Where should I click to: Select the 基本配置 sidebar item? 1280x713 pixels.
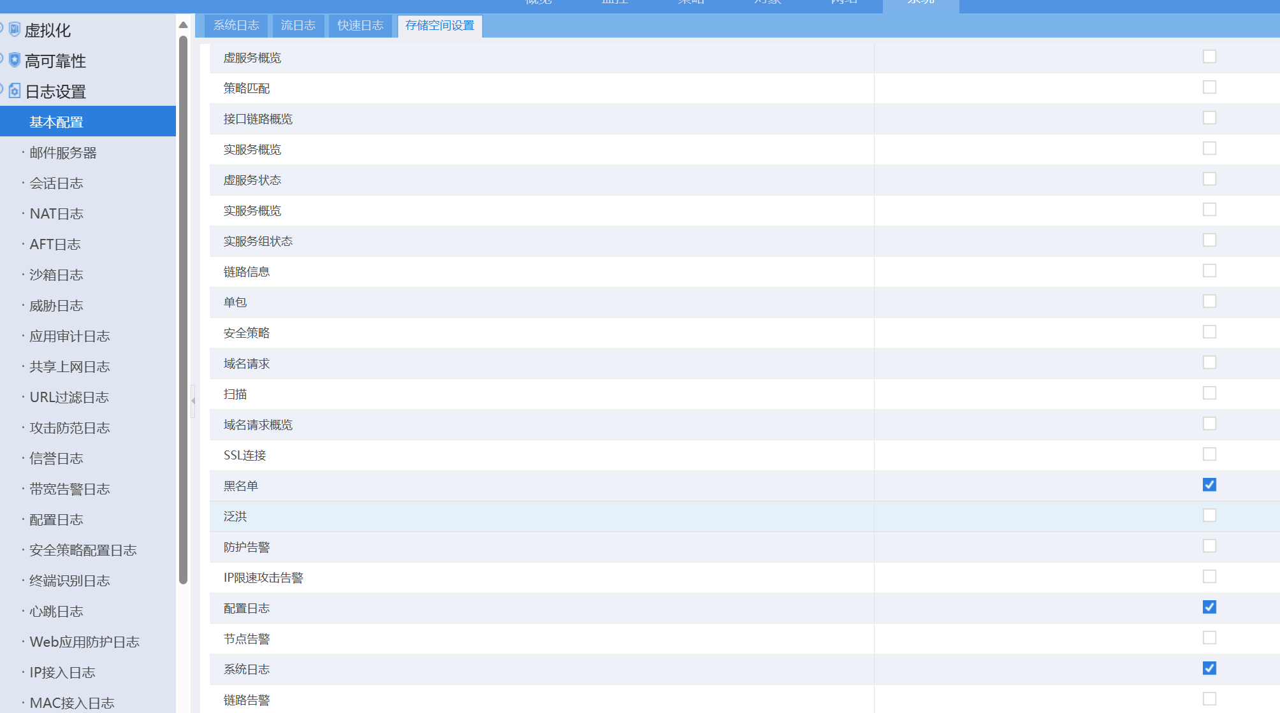[56, 122]
